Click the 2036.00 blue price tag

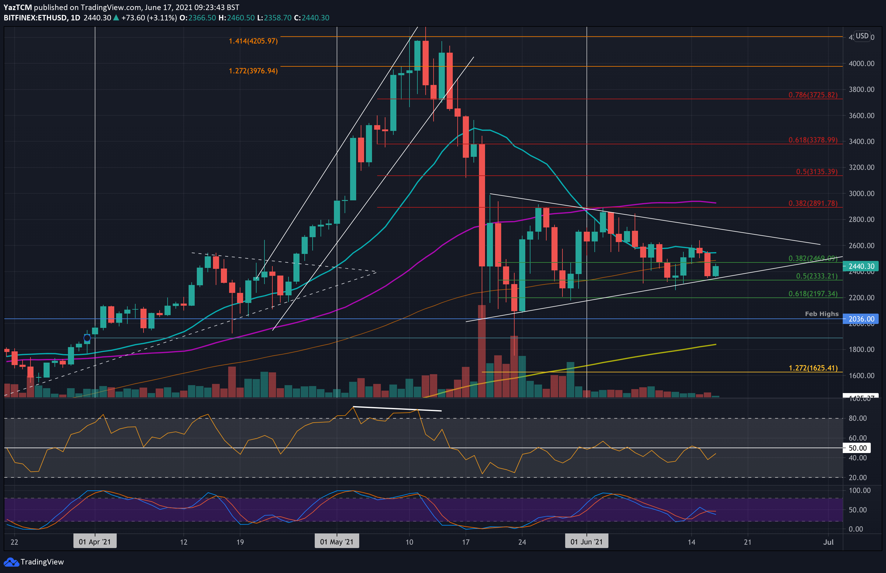pos(860,319)
